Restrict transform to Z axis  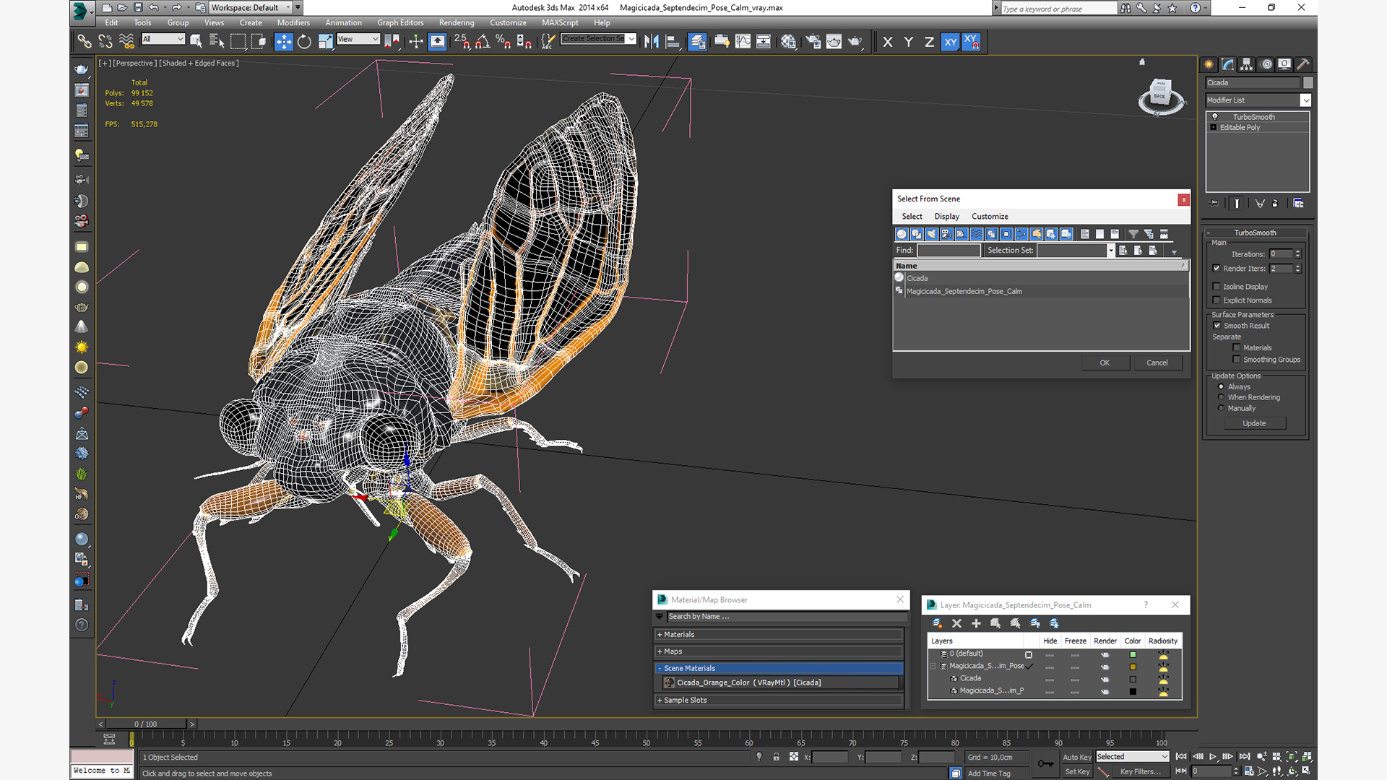929,42
